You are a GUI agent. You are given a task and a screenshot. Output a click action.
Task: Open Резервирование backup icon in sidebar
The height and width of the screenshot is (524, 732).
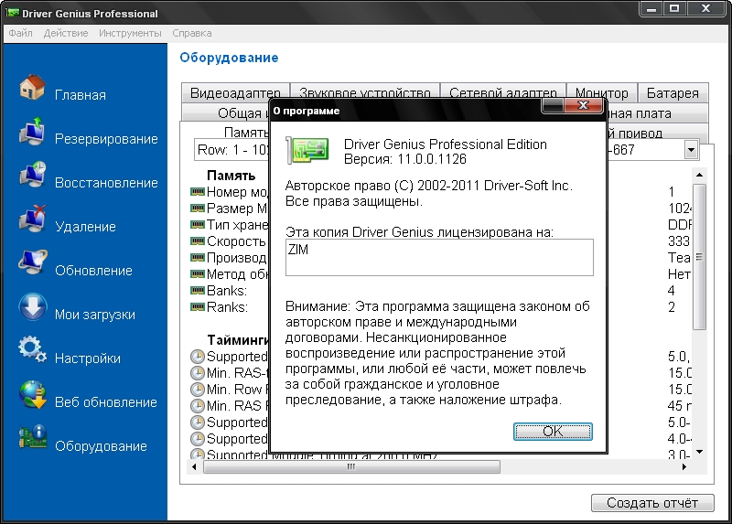(32, 131)
